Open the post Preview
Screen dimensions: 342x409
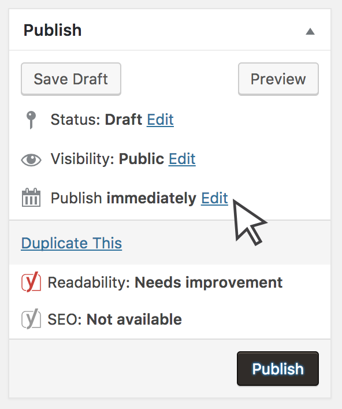278,79
